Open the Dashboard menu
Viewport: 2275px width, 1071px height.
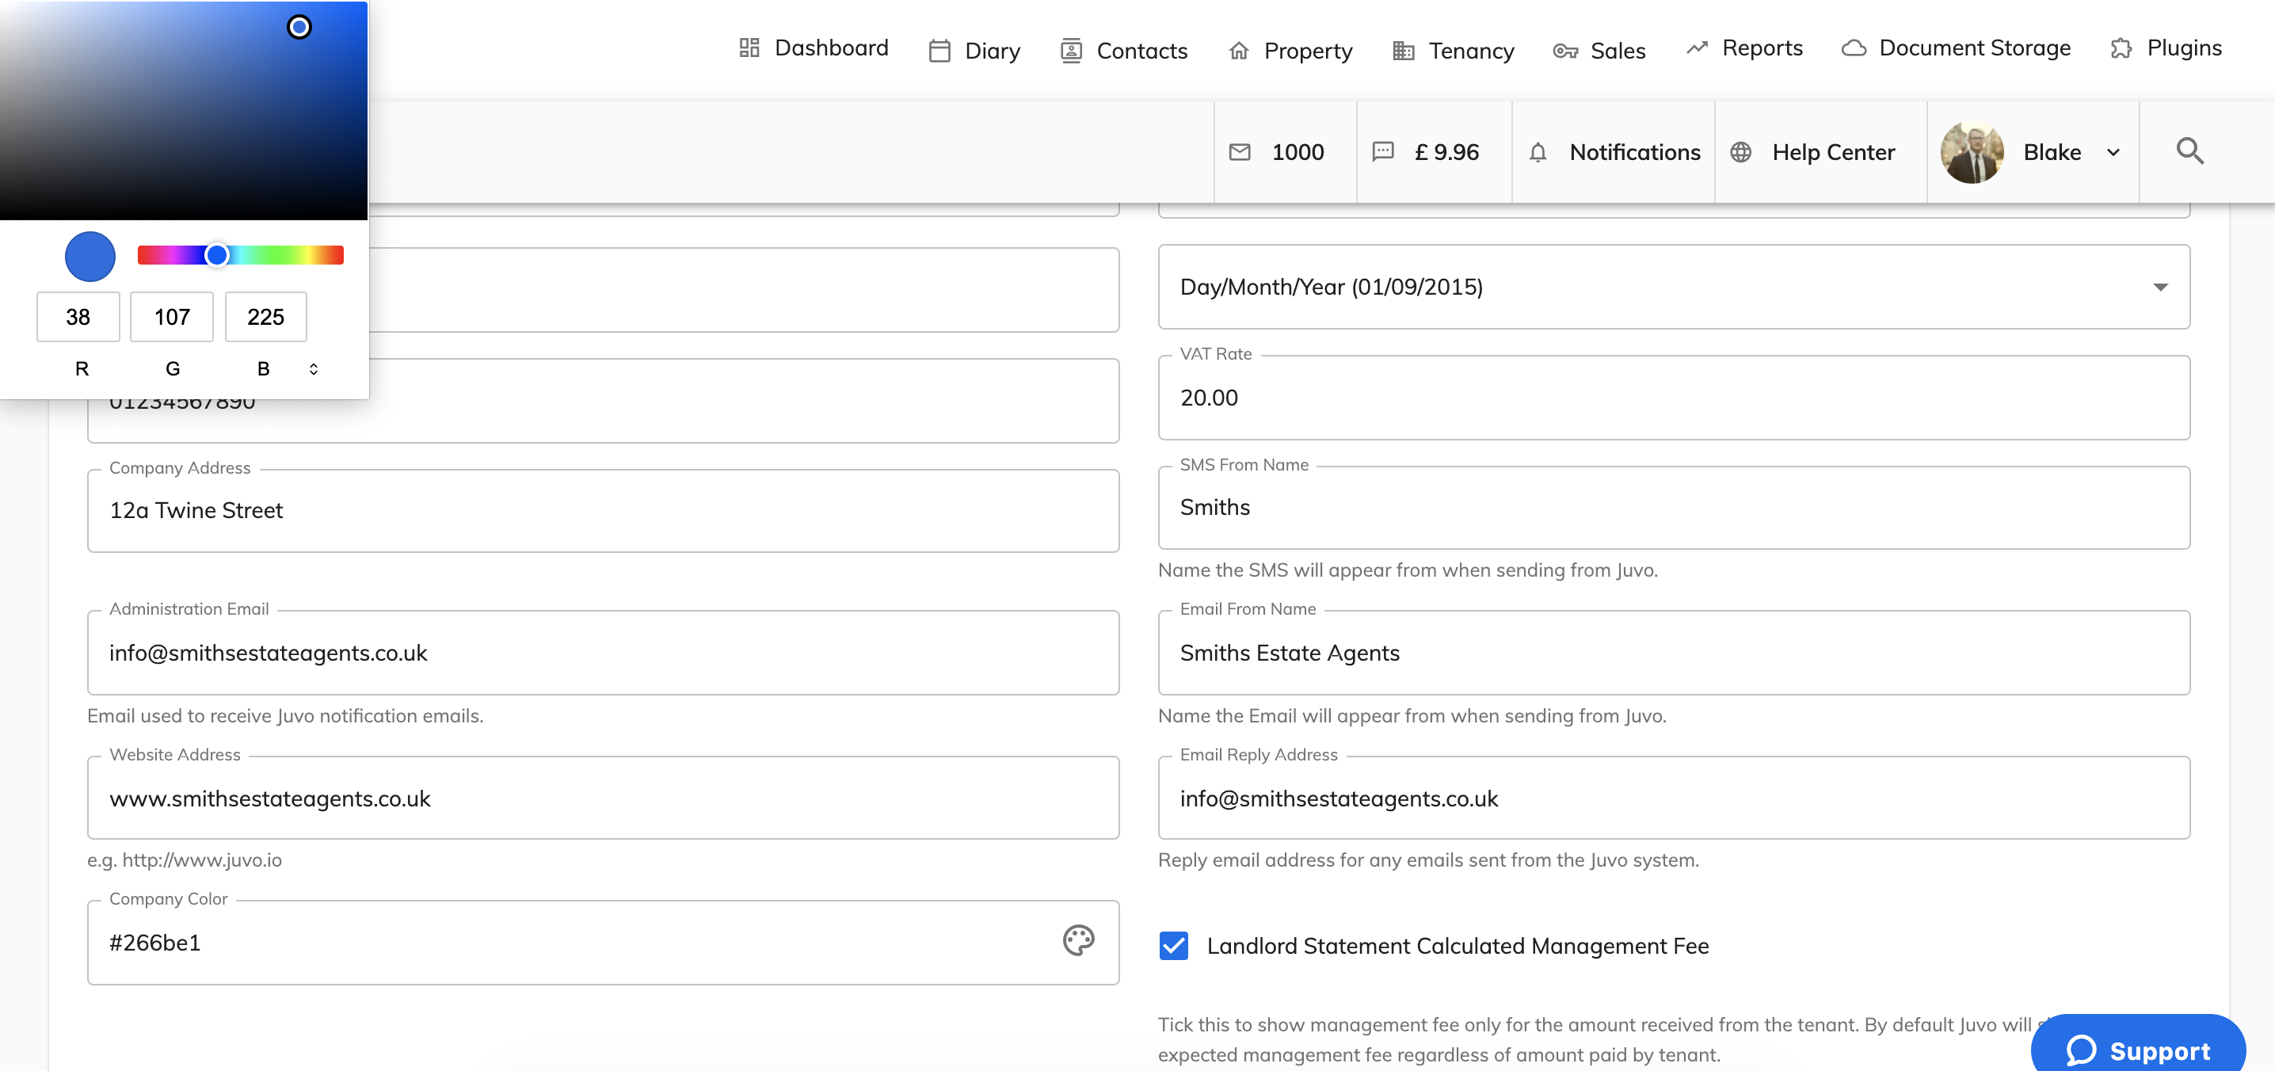[814, 48]
